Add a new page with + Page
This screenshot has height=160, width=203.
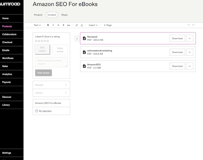(x=107, y=25)
